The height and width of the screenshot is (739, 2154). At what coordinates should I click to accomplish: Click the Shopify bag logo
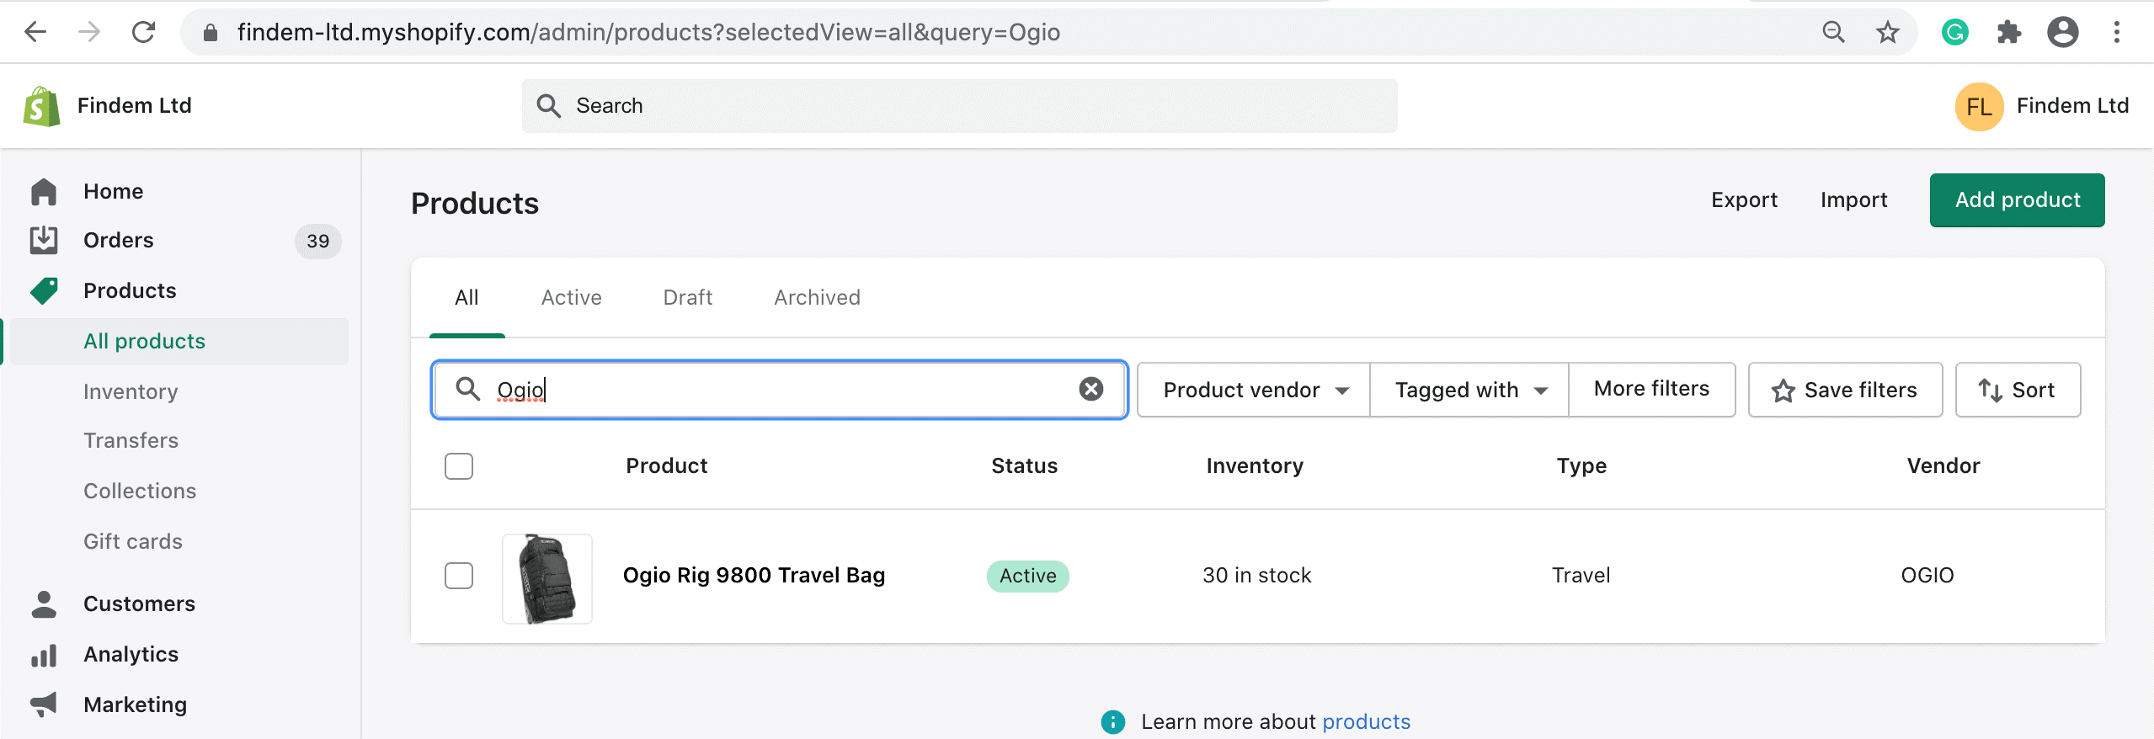click(41, 106)
